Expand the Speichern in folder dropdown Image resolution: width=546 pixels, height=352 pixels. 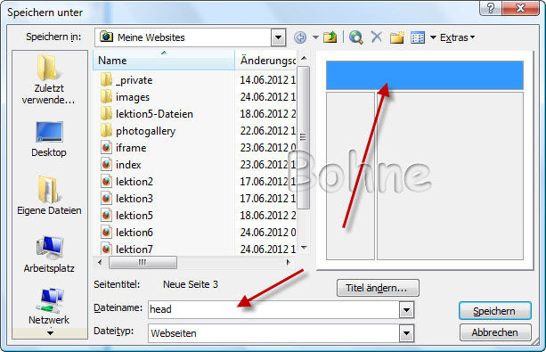[x=278, y=37]
